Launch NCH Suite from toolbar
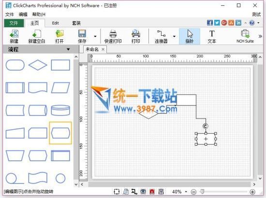This screenshot has height=198, width=266. tap(245, 36)
